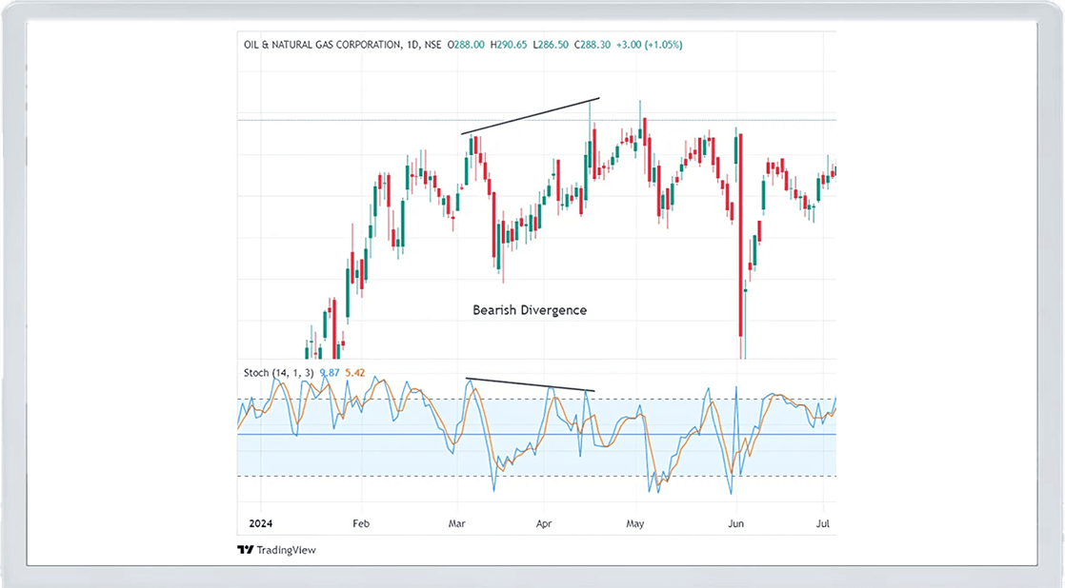The width and height of the screenshot is (1065, 588).
Task: Select the trendline drawn above price candles
Action: click(531, 116)
